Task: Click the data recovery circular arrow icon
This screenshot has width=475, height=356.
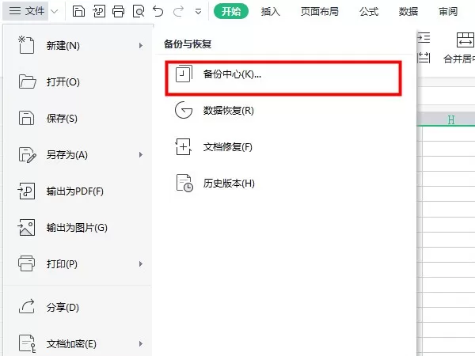Action: coord(184,110)
